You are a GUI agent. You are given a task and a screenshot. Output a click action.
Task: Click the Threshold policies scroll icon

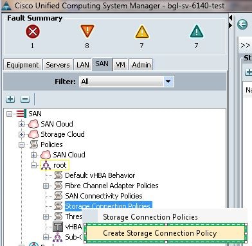click(58, 216)
